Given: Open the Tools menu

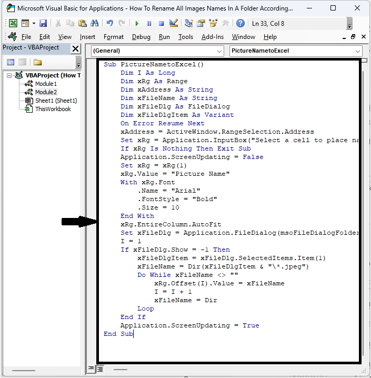Looking at the screenshot, I should [x=185, y=37].
